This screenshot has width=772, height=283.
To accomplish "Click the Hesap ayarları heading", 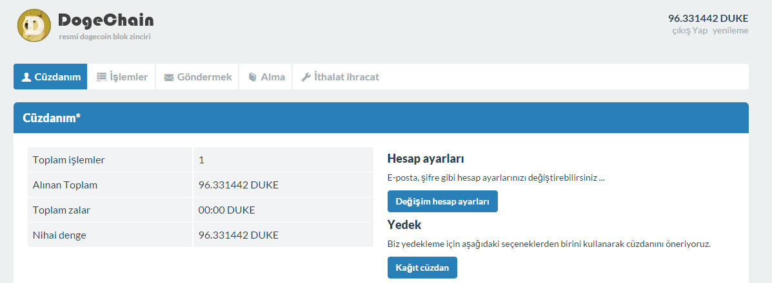I will [x=426, y=159].
